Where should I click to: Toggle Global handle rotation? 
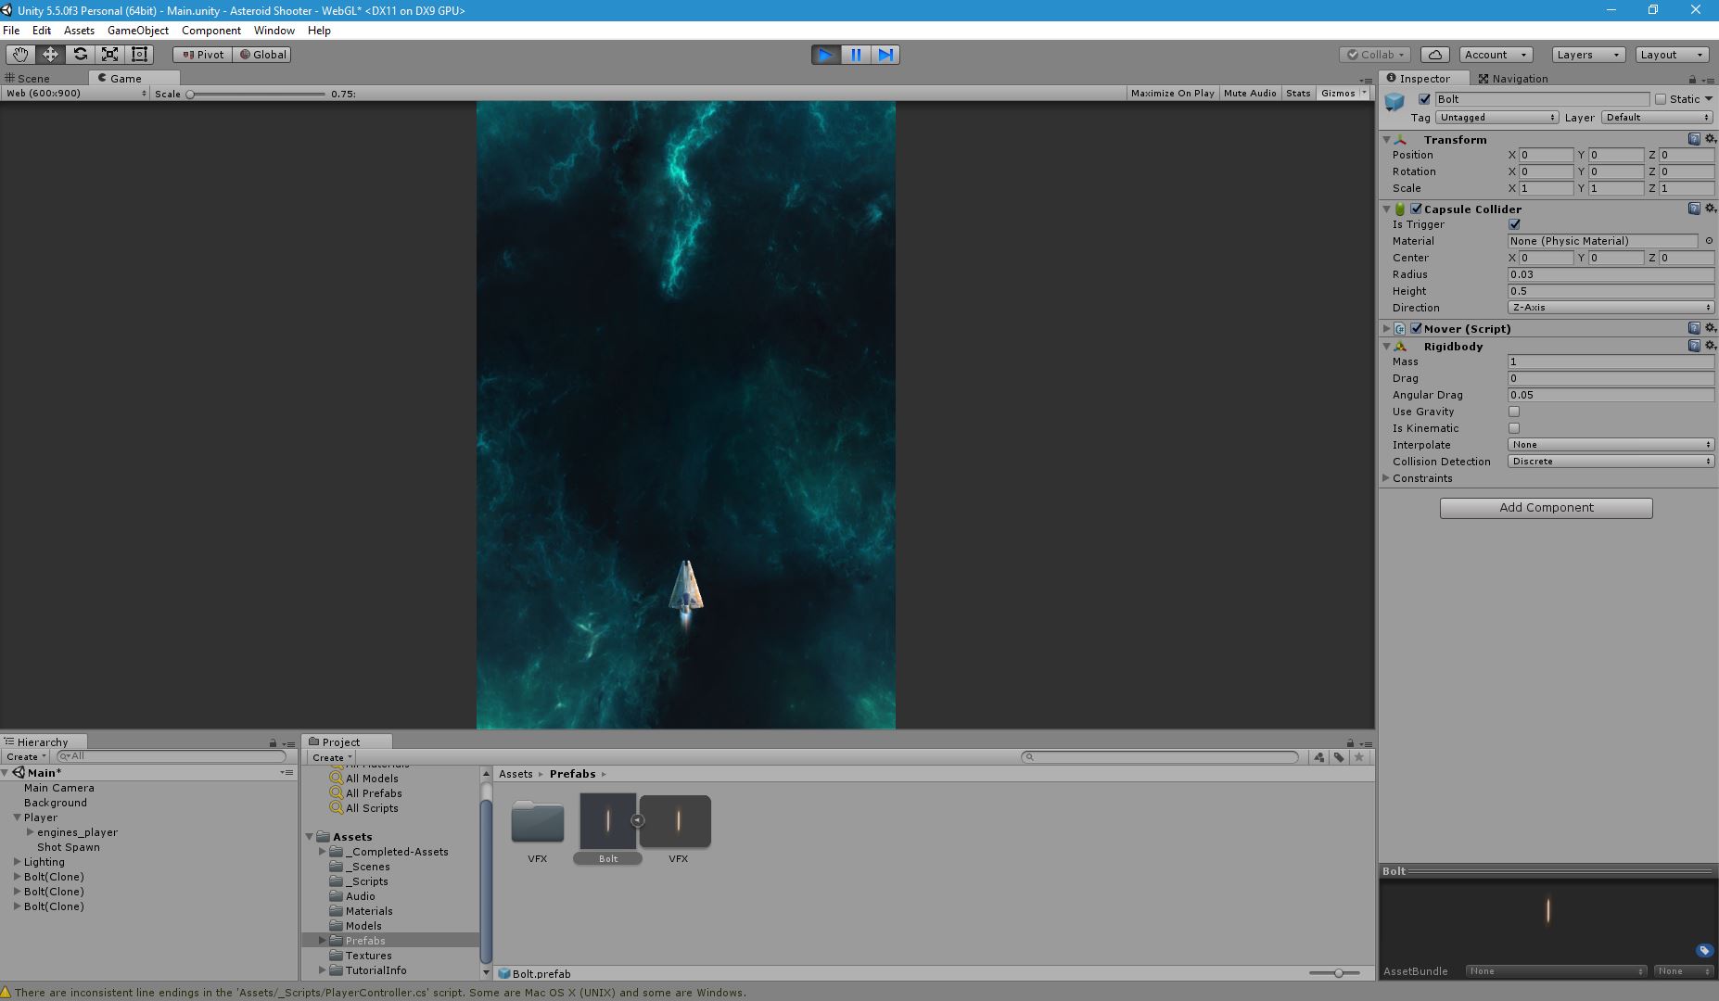(x=262, y=55)
